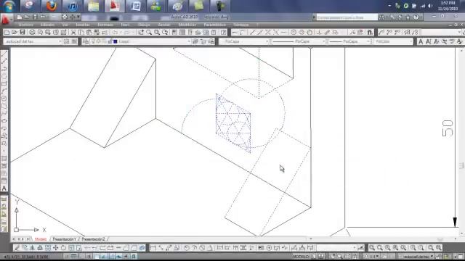Screen dimensions: 465x261
Task: Click MODELO button in status bar
Action: 301,256
